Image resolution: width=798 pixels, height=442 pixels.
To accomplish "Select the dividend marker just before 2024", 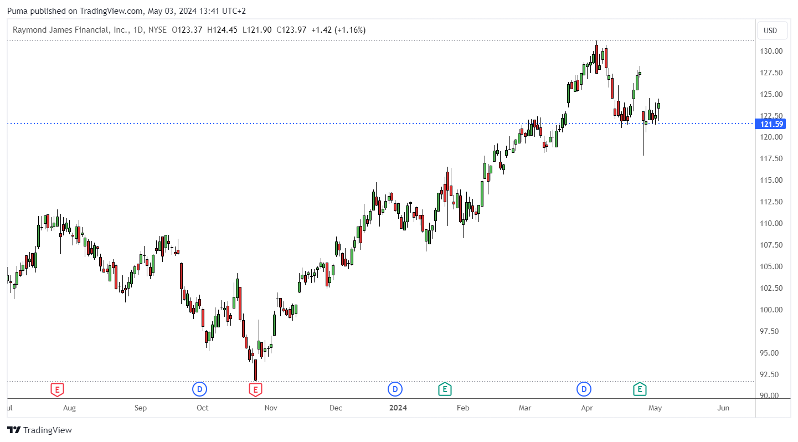I will tap(395, 389).
